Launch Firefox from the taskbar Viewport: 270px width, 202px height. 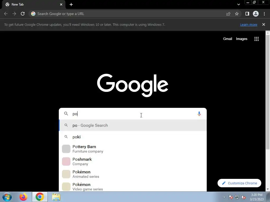point(23,197)
